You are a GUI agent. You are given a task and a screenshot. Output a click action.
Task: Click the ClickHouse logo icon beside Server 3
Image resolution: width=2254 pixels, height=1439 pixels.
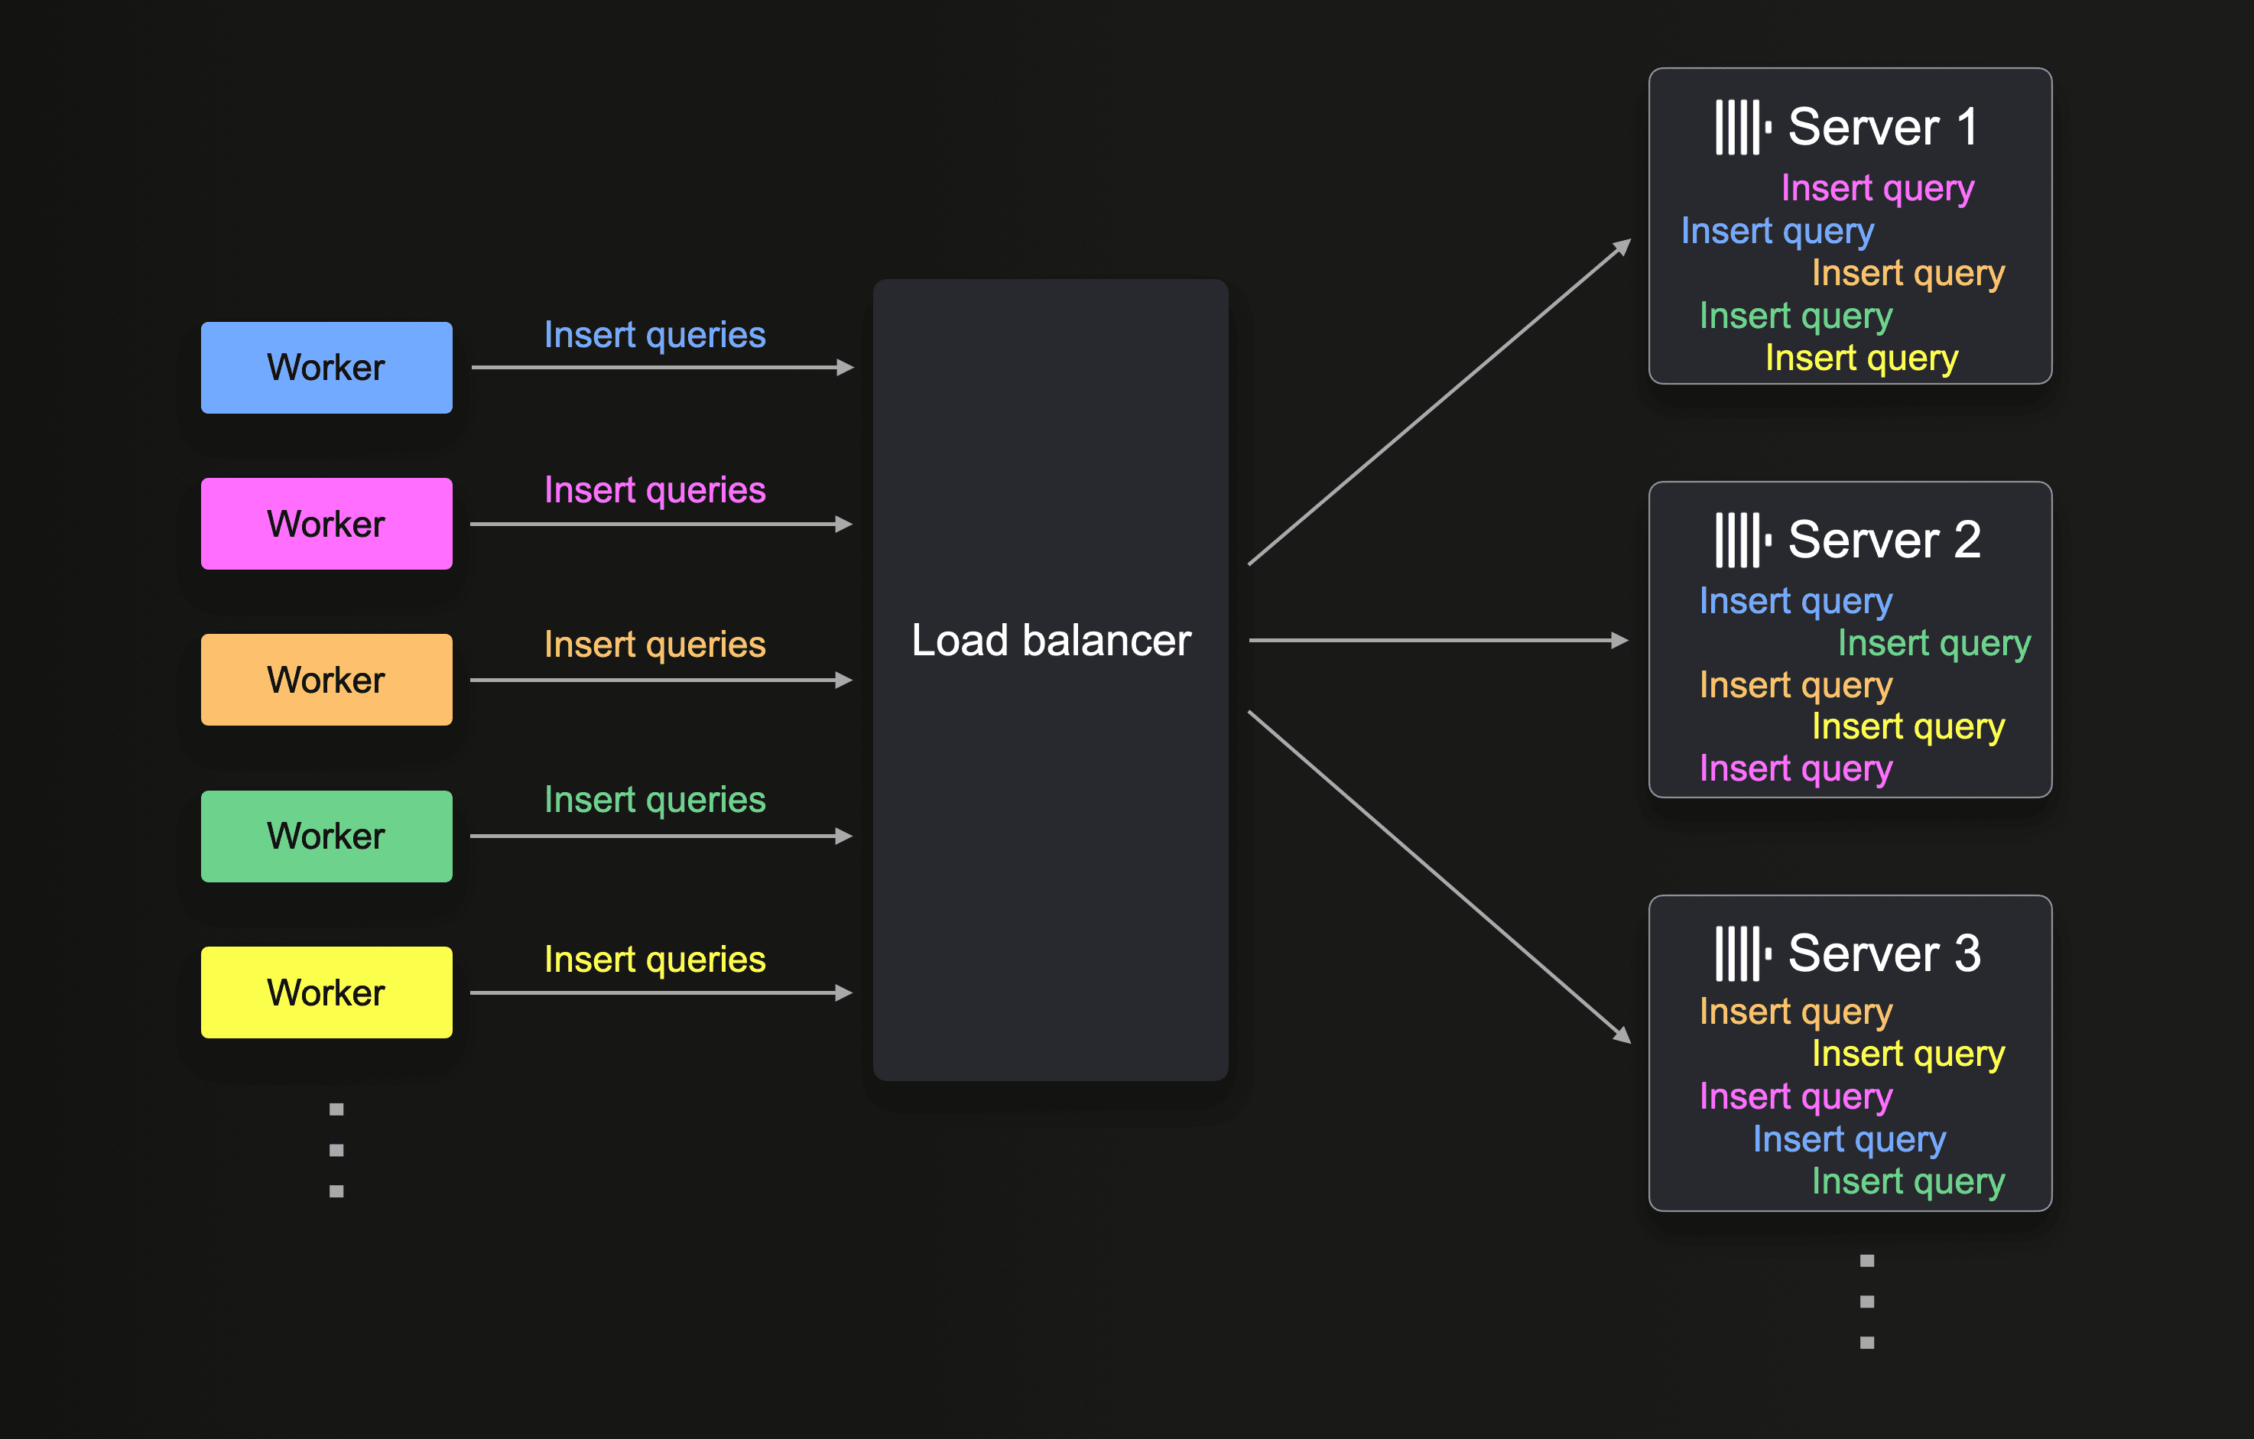pos(1742,954)
